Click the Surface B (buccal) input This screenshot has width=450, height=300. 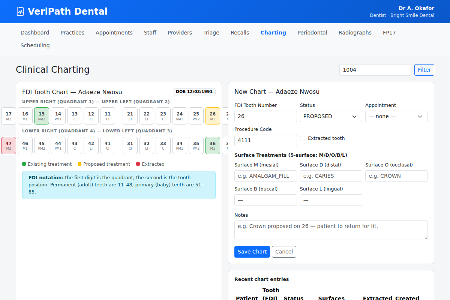click(265, 200)
